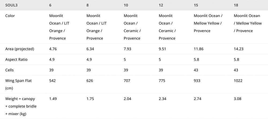The height and width of the screenshot is (119, 268).
Task: Click the Color row label
Action: 10,16
